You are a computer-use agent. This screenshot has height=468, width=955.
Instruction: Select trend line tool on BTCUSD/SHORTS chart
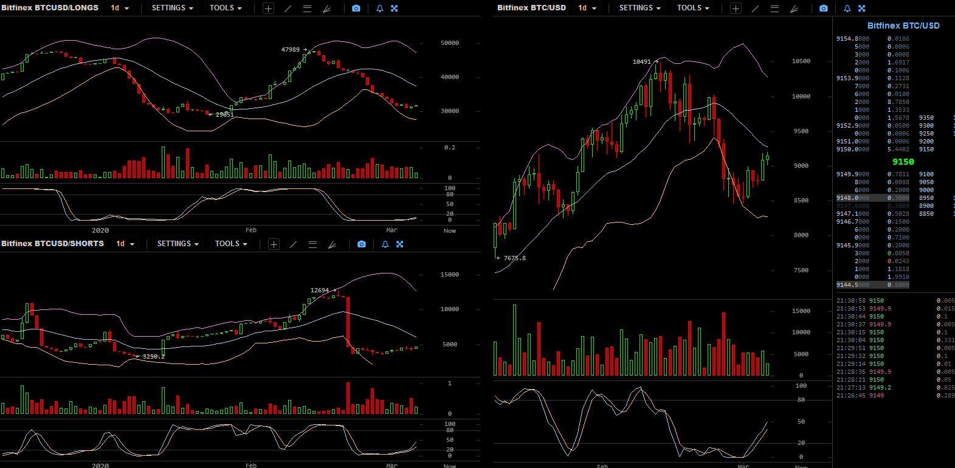pyautogui.click(x=293, y=244)
